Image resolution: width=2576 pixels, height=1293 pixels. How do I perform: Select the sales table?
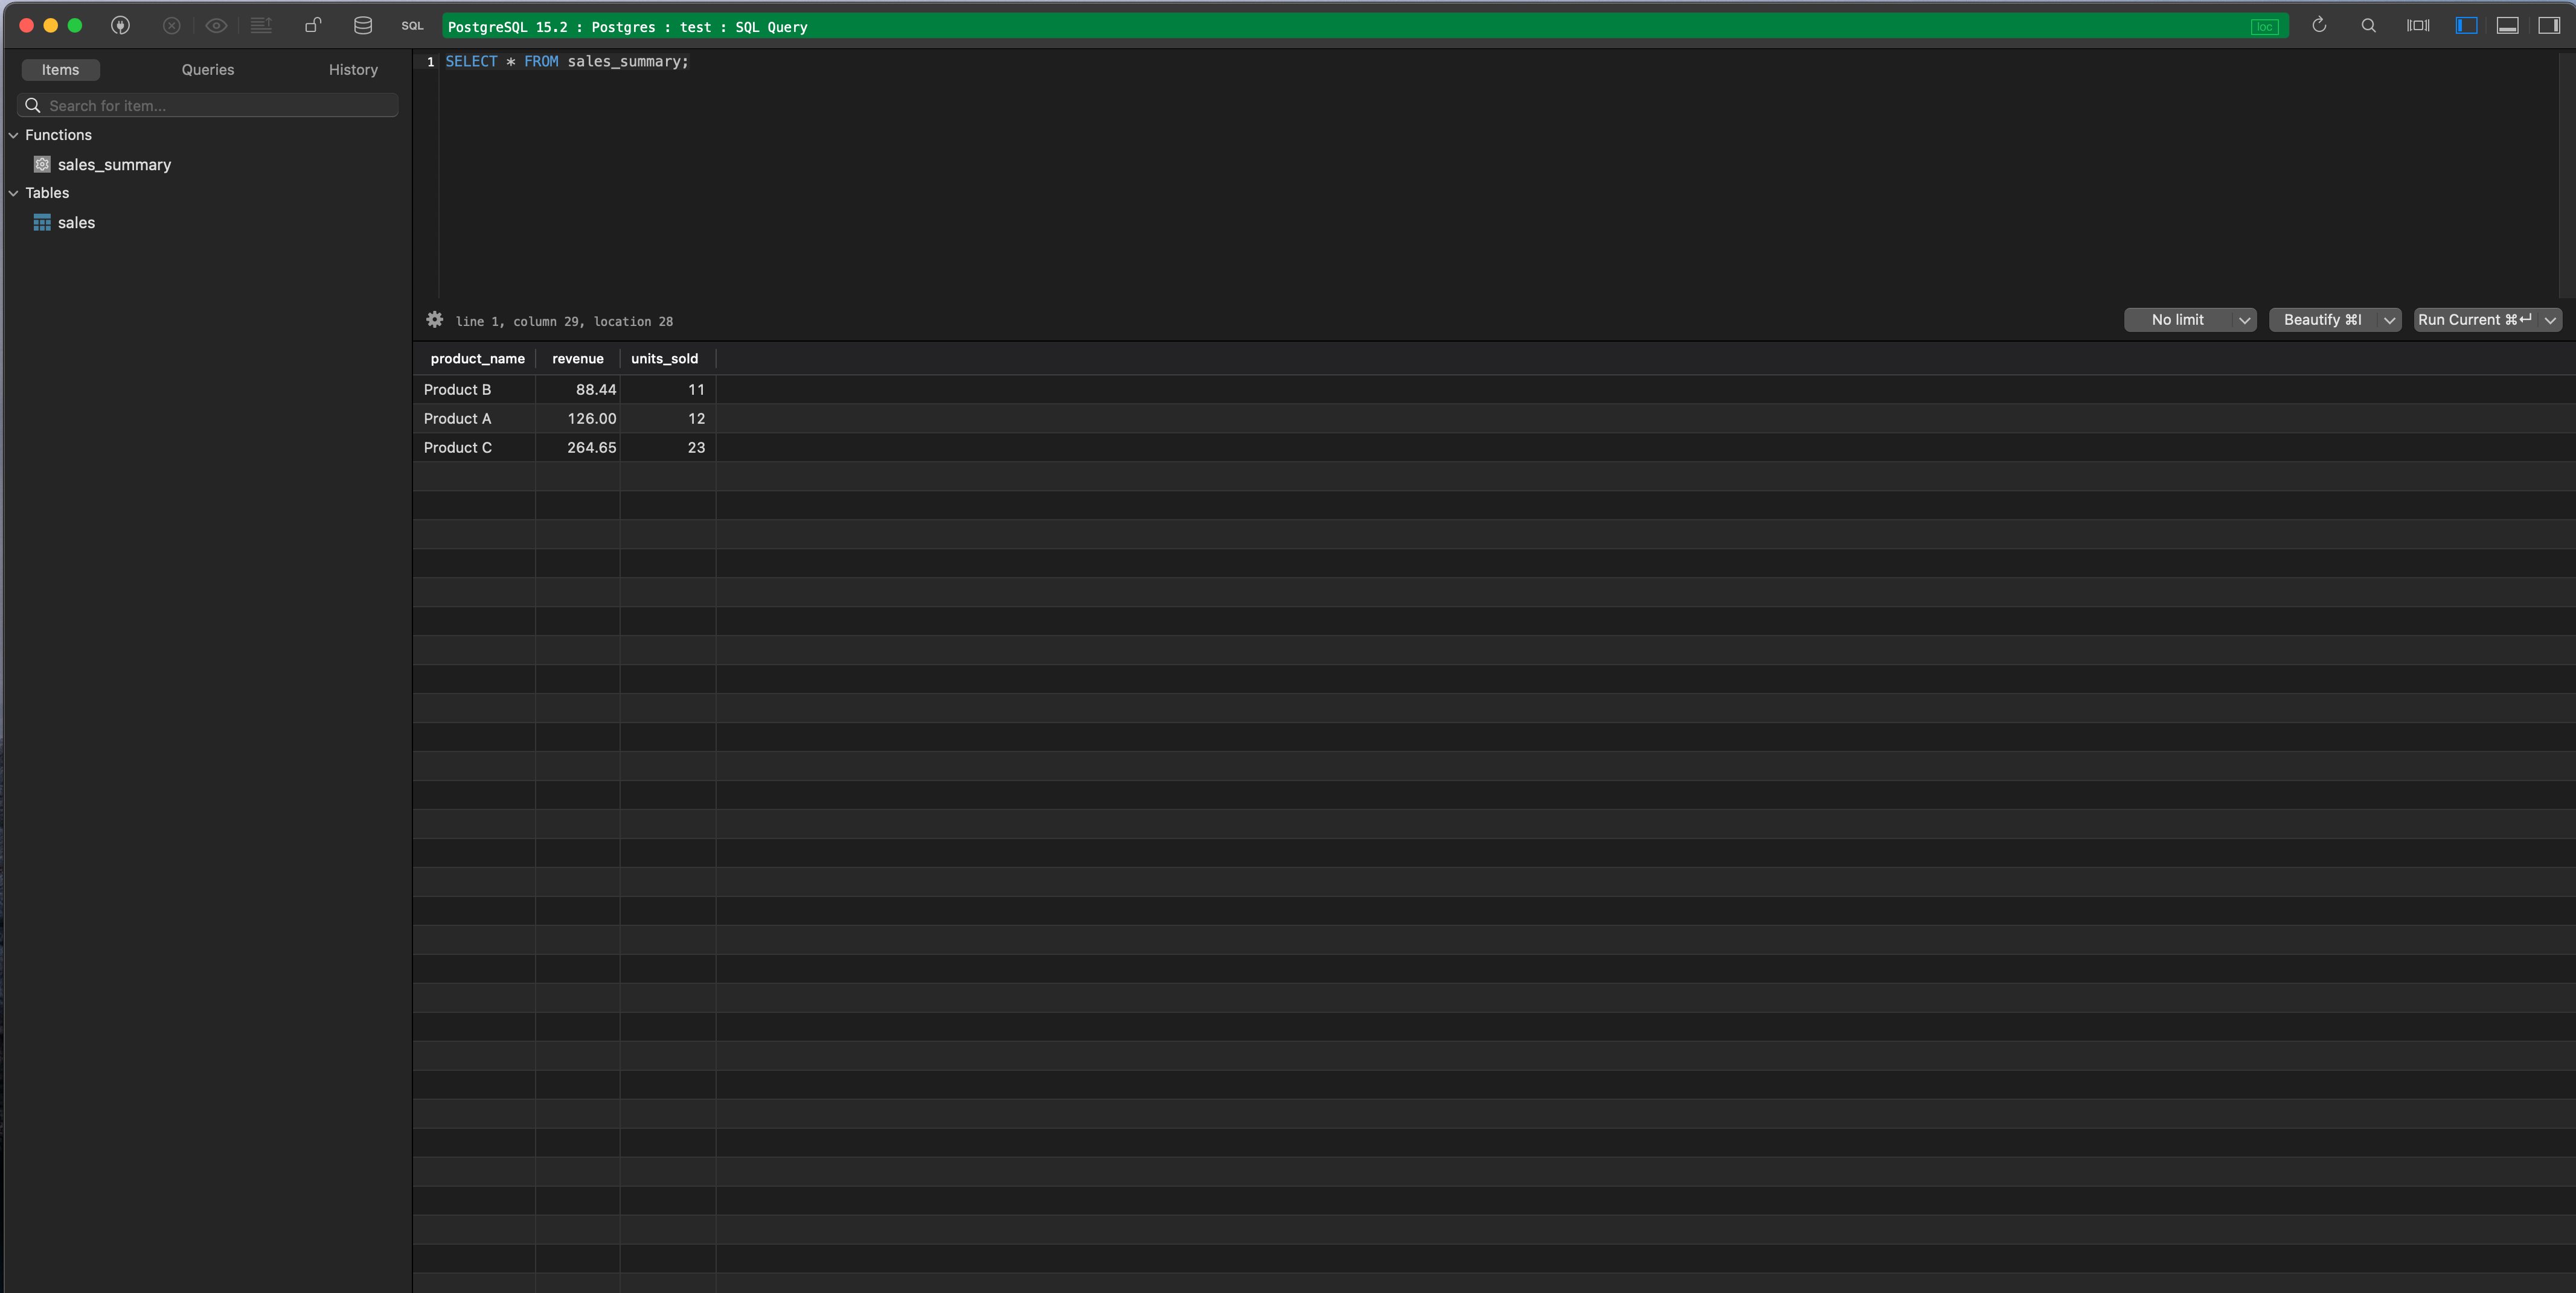76,223
